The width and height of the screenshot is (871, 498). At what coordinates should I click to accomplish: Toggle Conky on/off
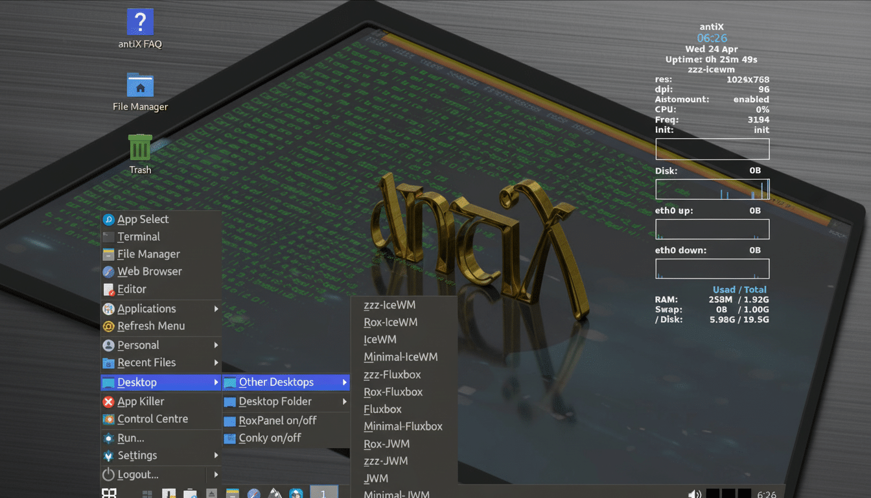pos(270,438)
